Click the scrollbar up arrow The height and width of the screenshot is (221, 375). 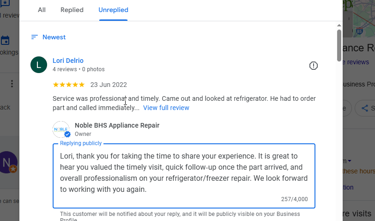339,25
